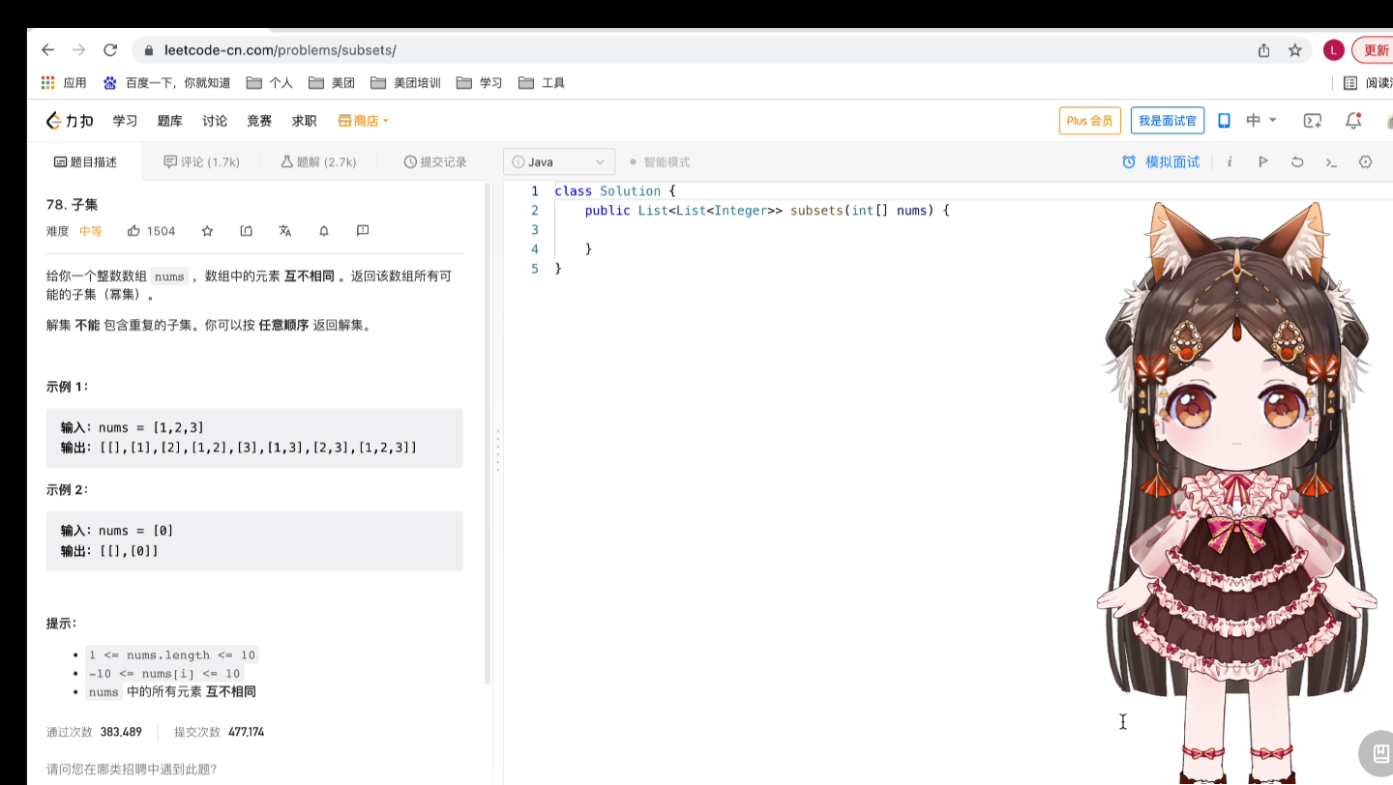Open the Chrome profile avatar L
The height and width of the screenshot is (785, 1393).
coord(1334,50)
